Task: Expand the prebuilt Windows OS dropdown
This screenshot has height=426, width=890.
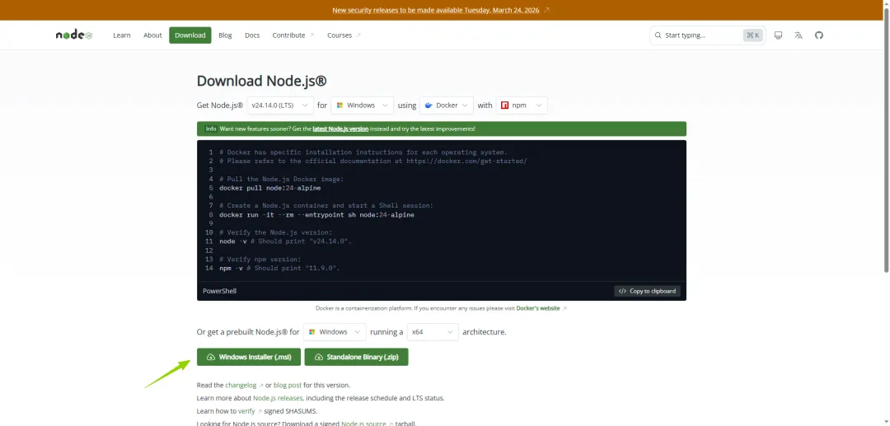Action: 335,332
